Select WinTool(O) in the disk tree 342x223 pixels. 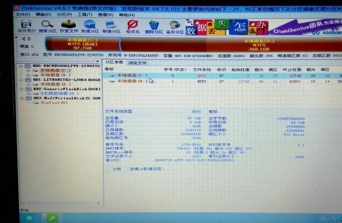54,103
